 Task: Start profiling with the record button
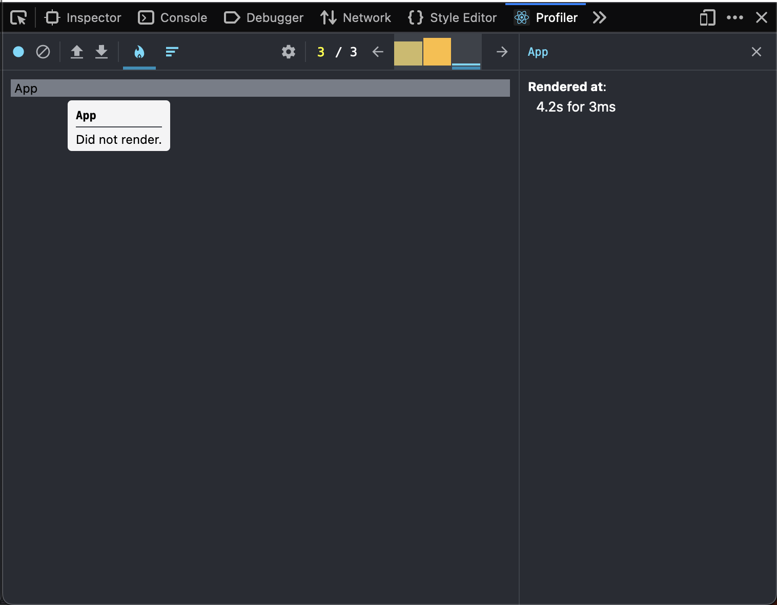click(18, 52)
